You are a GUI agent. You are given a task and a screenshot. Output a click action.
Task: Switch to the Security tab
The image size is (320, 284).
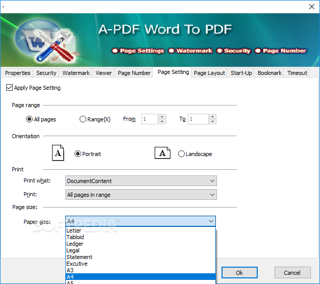tap(46, 73)
